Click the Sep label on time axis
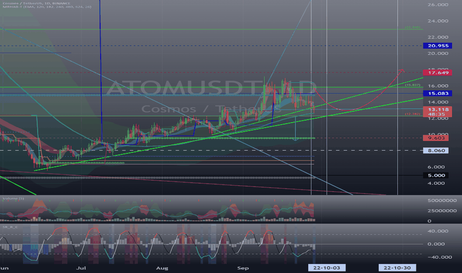This screenshot has width=462, height=273. 243,268
